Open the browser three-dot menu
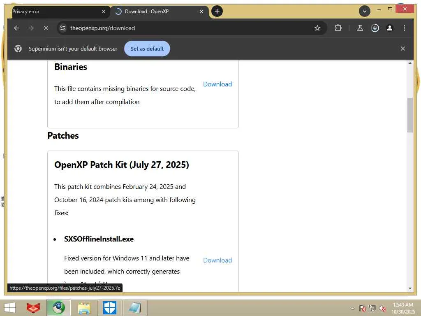Image resolution: width=421 pixels, height=316 pixels. (405, 28)
